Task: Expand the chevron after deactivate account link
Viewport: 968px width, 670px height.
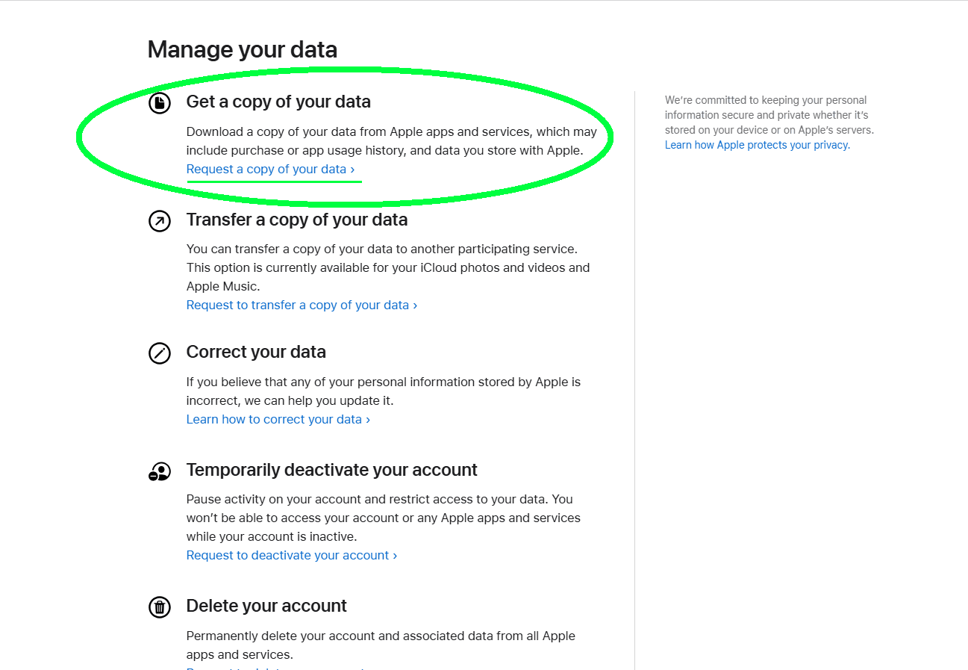Action: coord(393,554)
